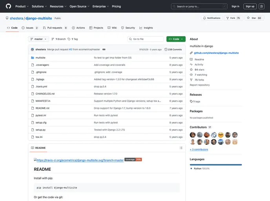Open the Resources menu dropdown
This screenshot has width=270, height=201.
coord(58,6)
